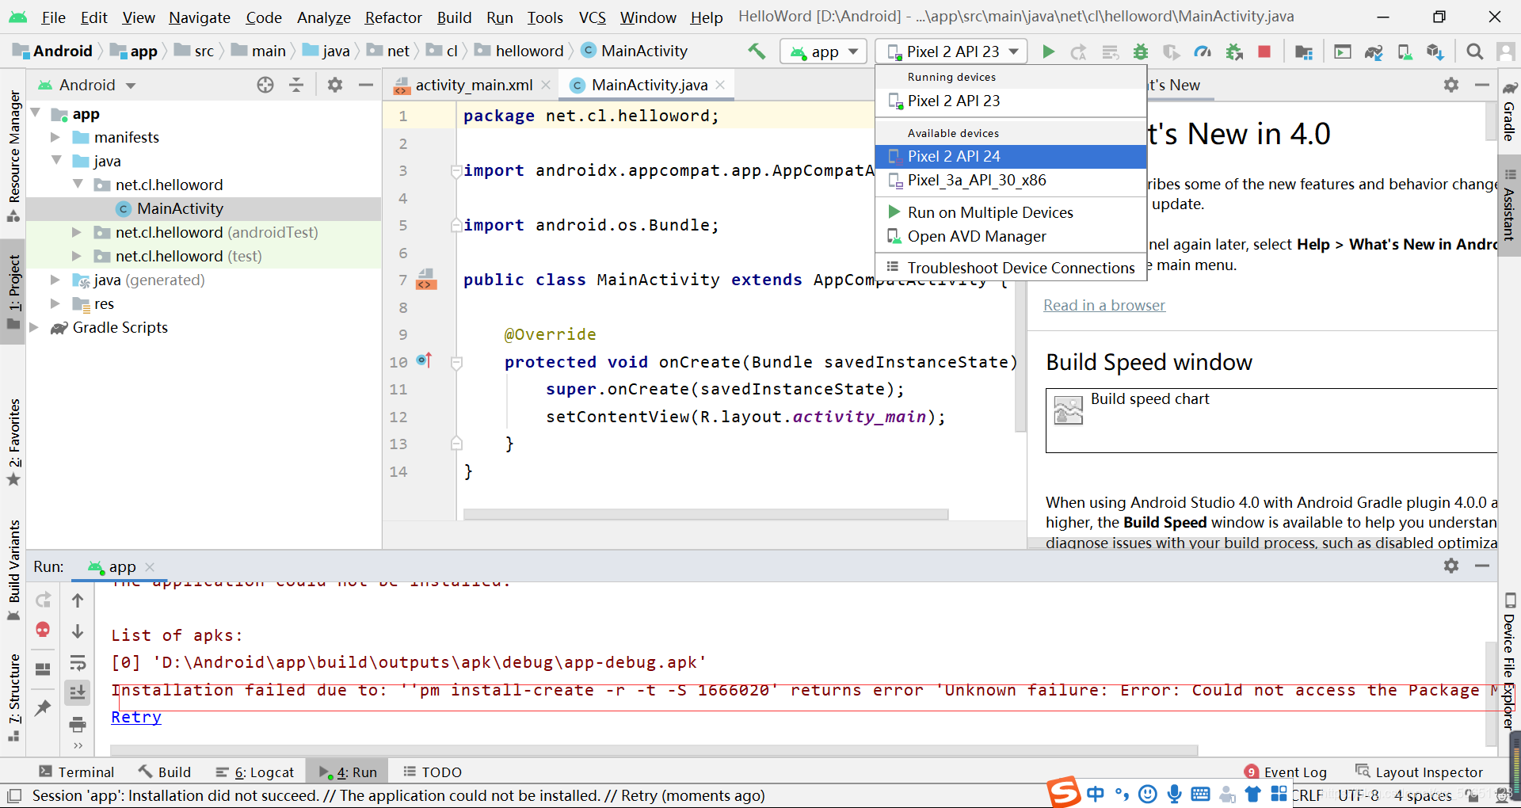This screenshot has width=1521, height=808.
Task: Toggle the Resource Manager side tab
Action: coord(13,155)
